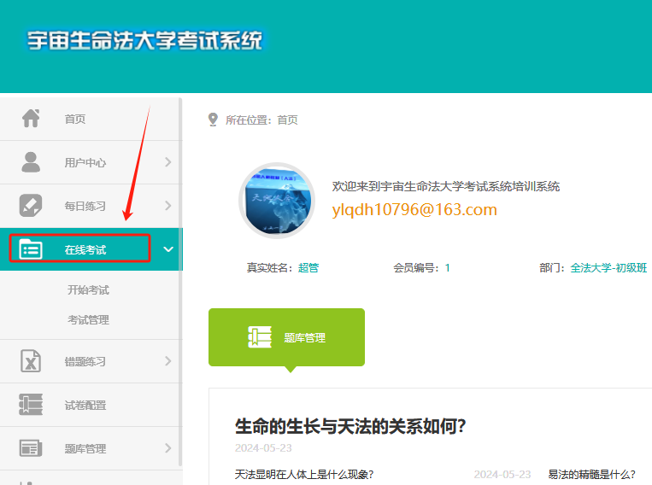Click department link 全法大学-初级班

click(608, 267)
